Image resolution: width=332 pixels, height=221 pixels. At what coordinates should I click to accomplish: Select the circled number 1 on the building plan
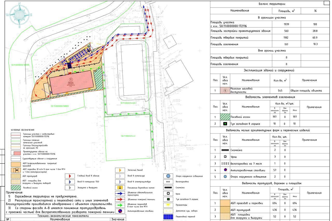click(71, 80)
